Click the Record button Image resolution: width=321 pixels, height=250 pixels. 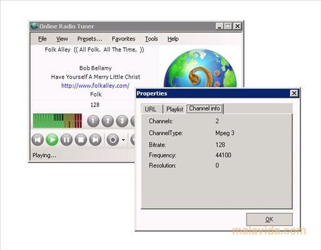tap(113, 140)
